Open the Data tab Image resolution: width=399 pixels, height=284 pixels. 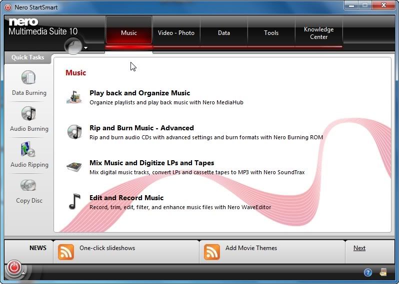tap(224, 33)
